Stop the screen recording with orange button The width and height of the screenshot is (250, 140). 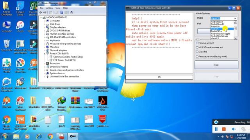(x=224, y=129)
